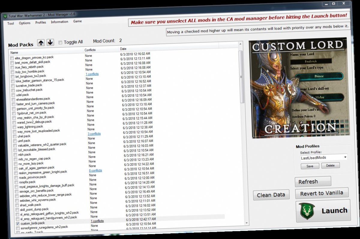Uncheck the custom_lords.pack mod
Viewport: 360px width, 239px height.
point(17,224)
